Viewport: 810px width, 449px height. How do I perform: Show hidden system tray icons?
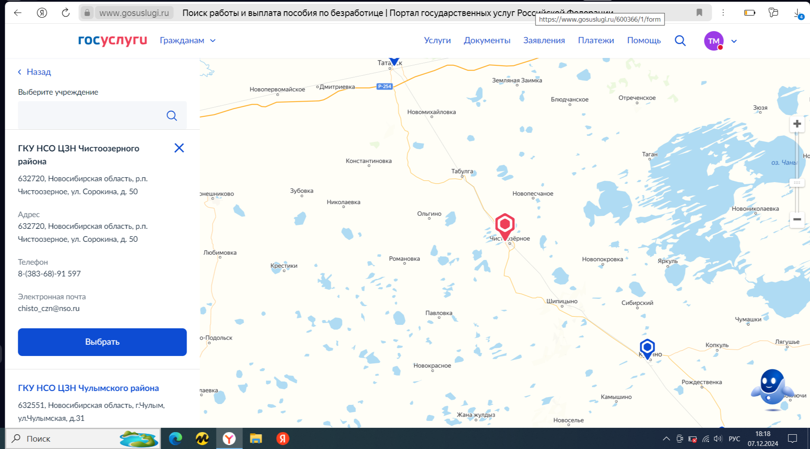click(x=666, y=439)
